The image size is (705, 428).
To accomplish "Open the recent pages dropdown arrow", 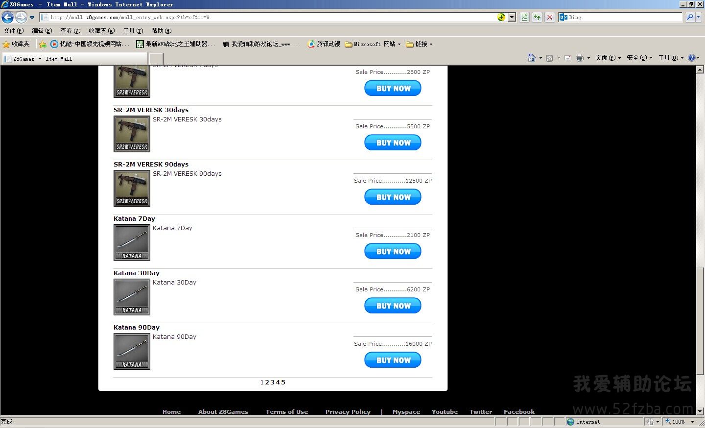I will pos(32,18).
